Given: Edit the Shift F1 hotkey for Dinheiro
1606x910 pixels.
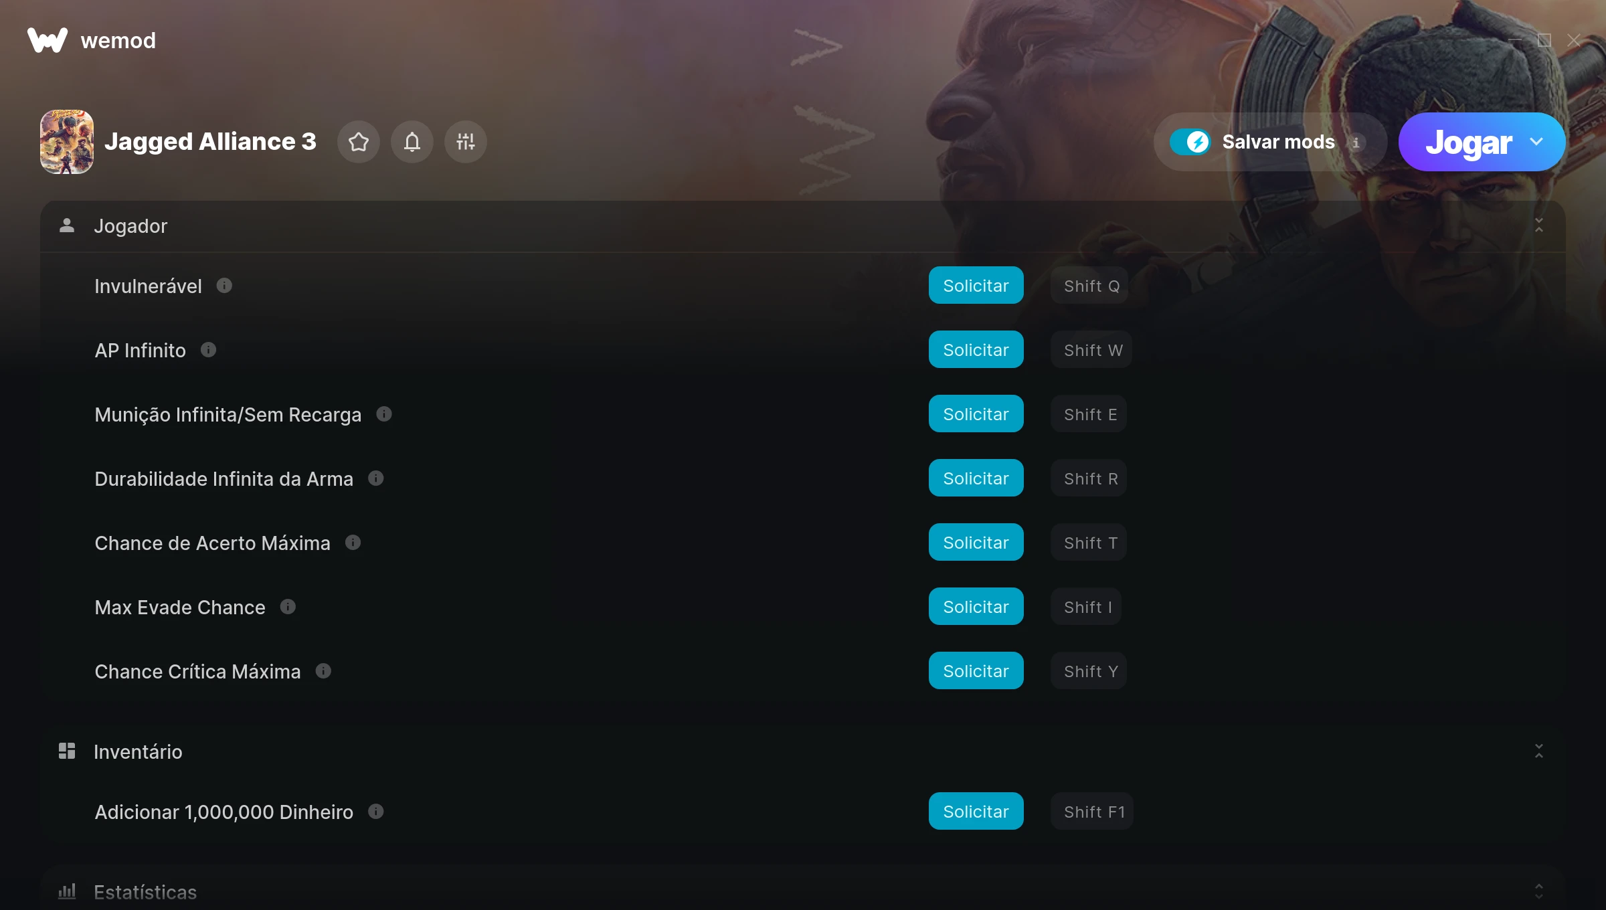Looking at the screenshot, I should [1092, 812].
